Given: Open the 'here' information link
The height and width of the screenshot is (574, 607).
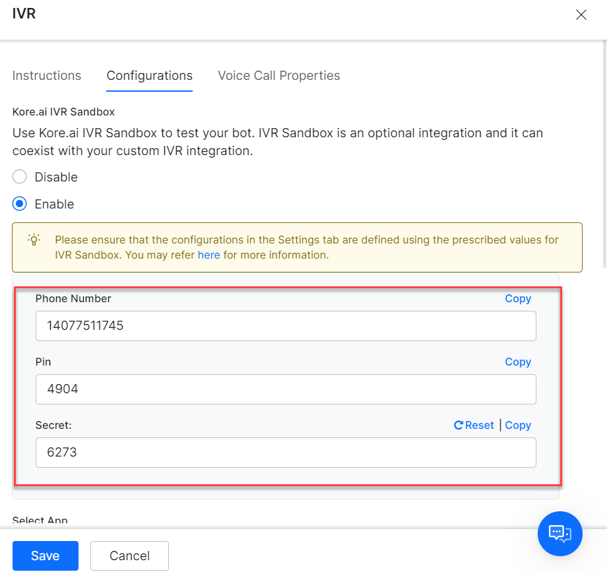Looking at the screenshot, I should (208, 255).
